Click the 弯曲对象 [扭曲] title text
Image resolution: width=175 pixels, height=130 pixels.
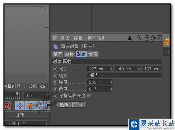(x=78, y=47)
